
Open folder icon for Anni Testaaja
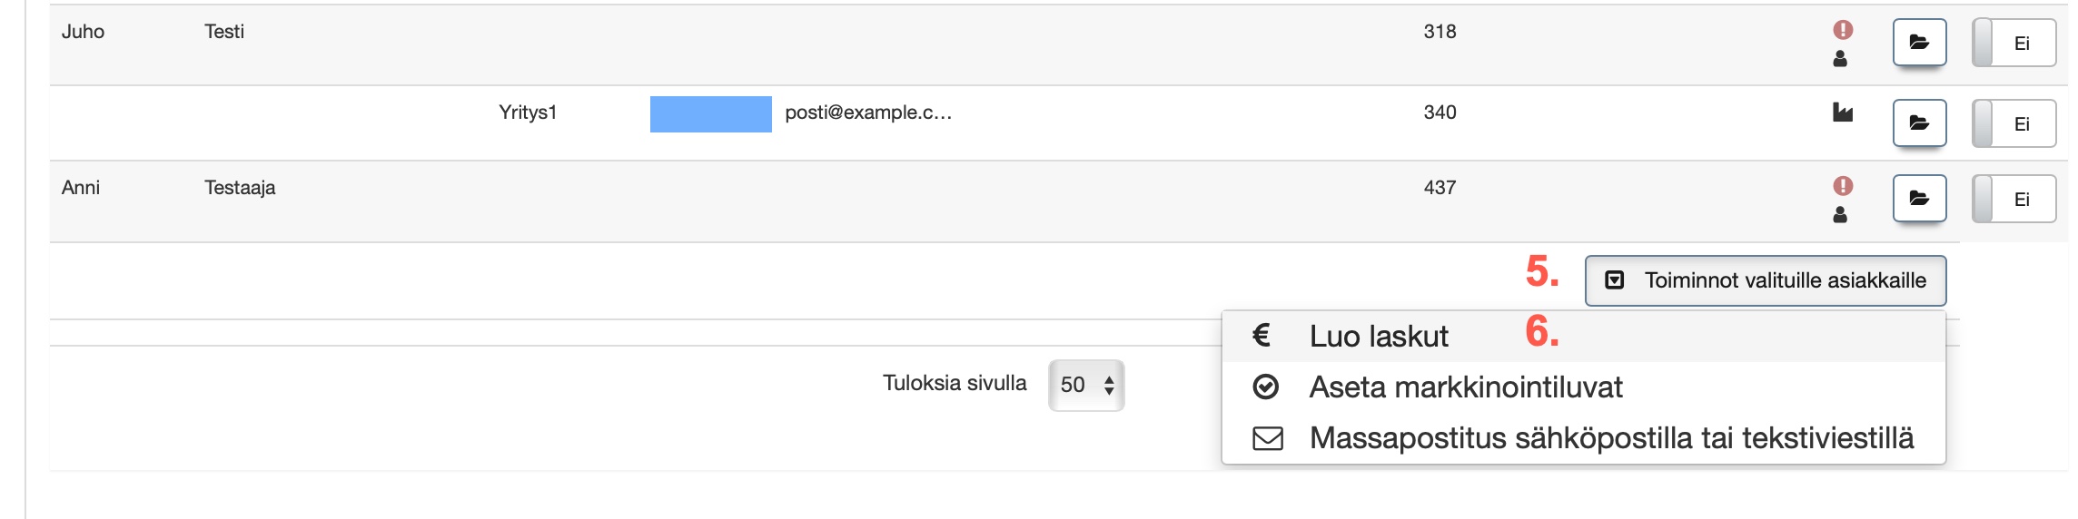[x=1919, y=199]
